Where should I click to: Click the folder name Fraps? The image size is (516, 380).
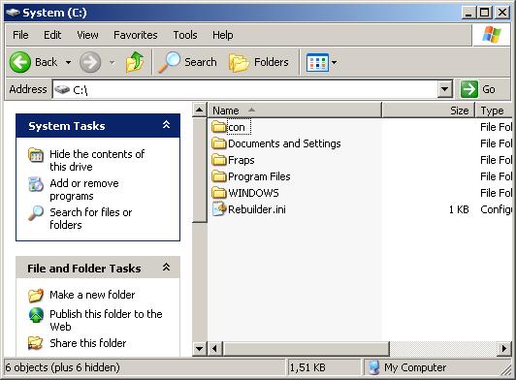(242, 160)
